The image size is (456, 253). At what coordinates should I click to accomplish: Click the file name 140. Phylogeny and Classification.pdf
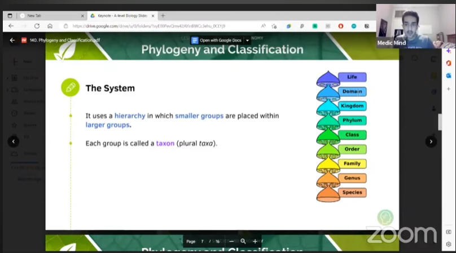(64, 40)
